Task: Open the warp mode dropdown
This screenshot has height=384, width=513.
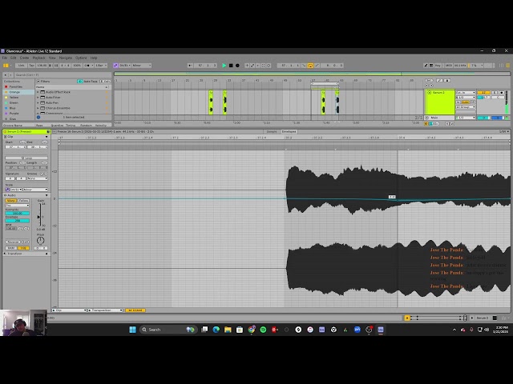Action: (x=18, y=205)
